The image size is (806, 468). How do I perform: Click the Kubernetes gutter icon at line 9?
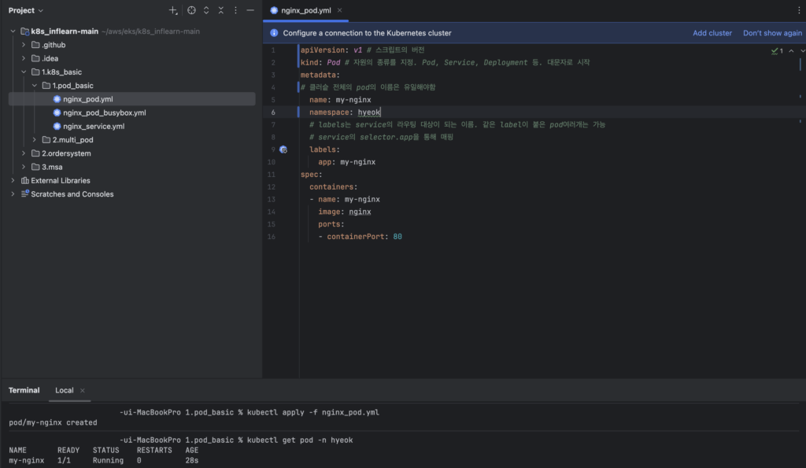click(x=283, y=149)
